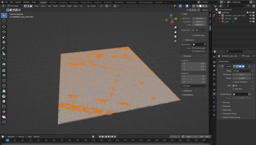Click the zoom magnifier icon in viewport

[175, 27]
